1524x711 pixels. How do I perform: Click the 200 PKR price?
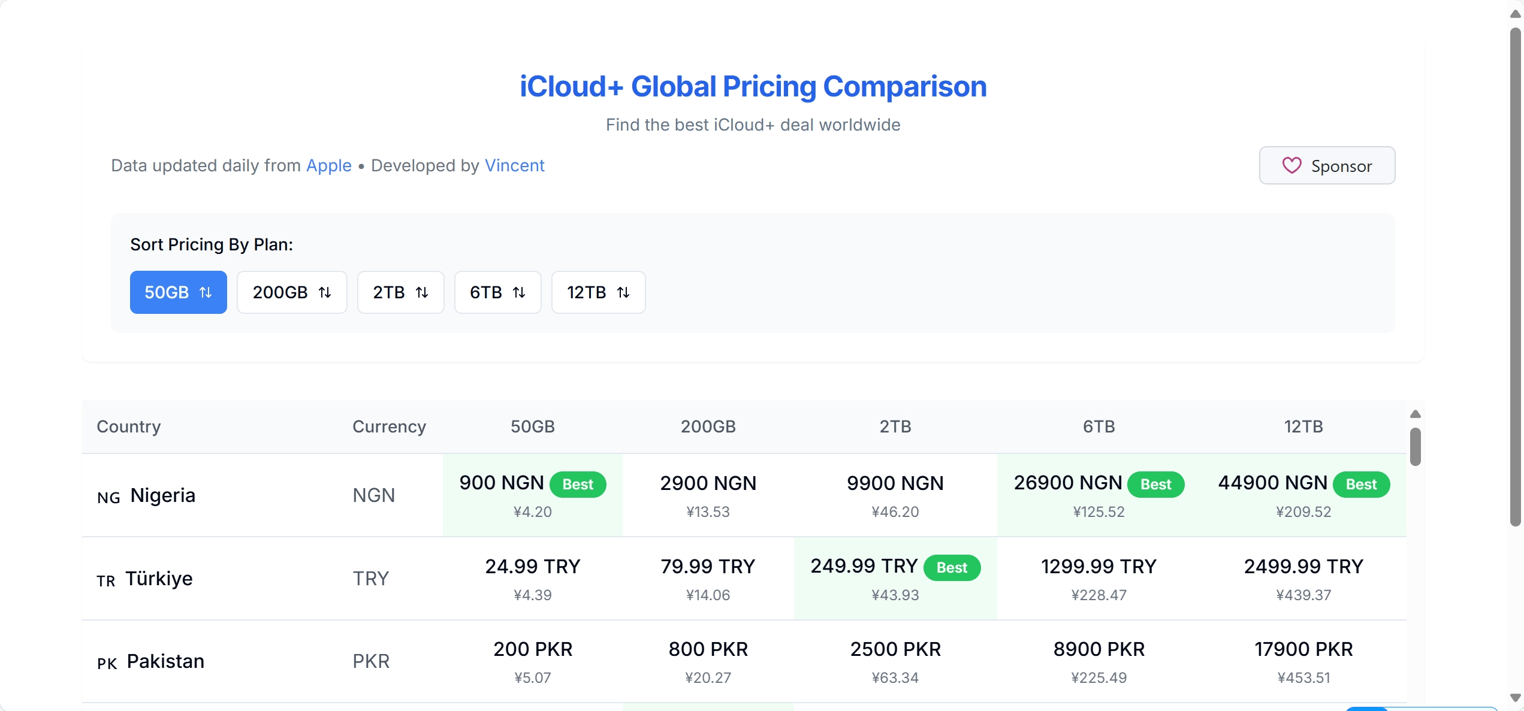[532, 649]
